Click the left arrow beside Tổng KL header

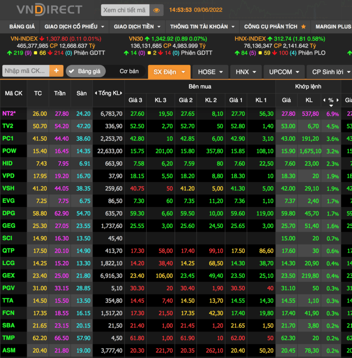[x=95, y=93]
